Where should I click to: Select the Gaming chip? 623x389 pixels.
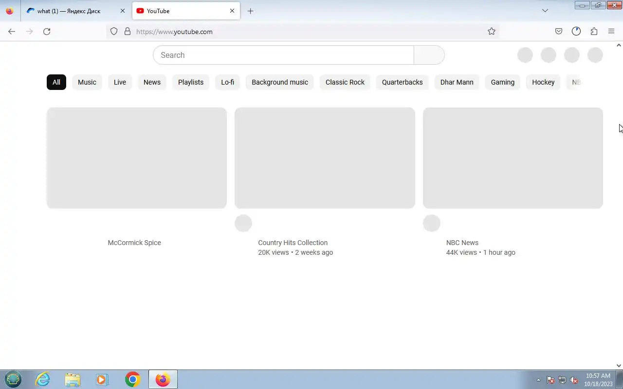click(503, 82)
